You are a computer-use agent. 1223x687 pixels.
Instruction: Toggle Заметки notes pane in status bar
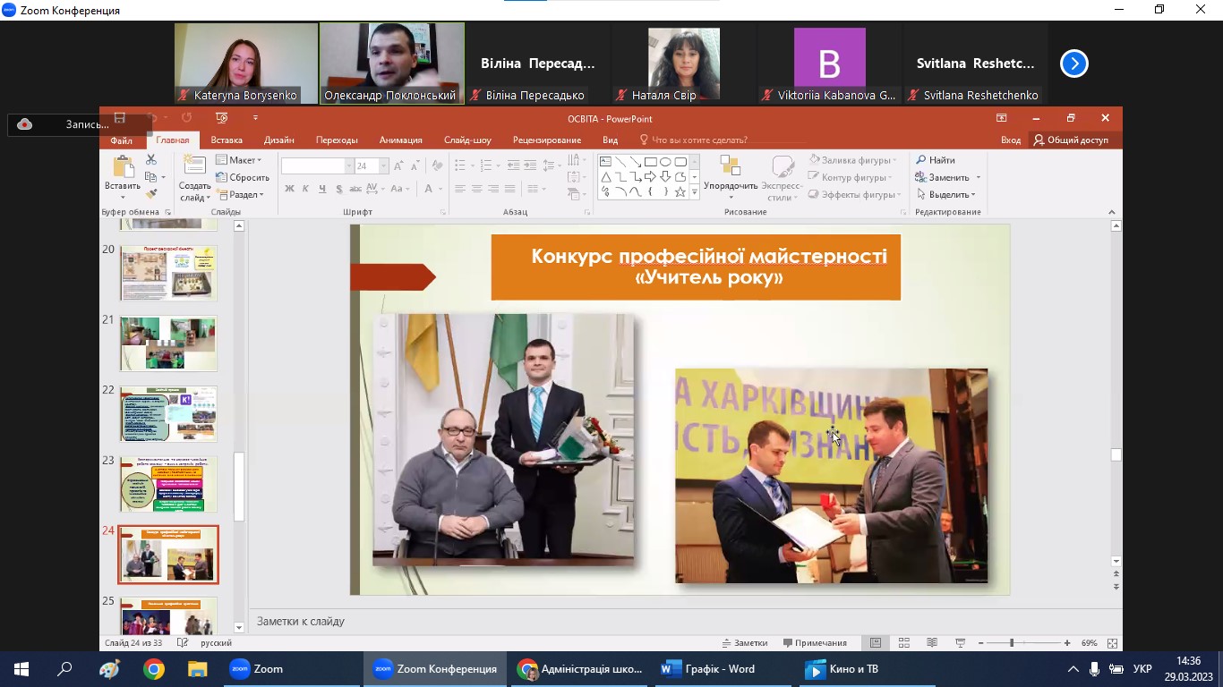click(x=745, y=643)
